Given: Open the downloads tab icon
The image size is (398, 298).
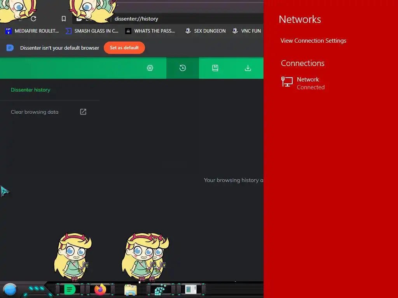Looking at the screenshot, I should click(248, 68).
